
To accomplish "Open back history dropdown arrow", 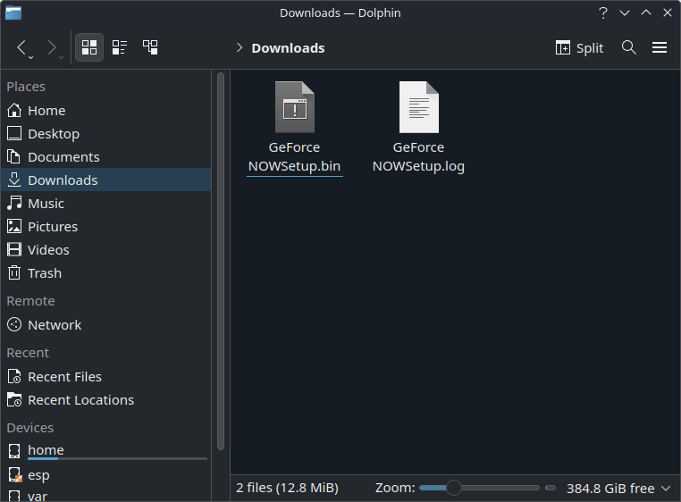I will tap(31, 57).
